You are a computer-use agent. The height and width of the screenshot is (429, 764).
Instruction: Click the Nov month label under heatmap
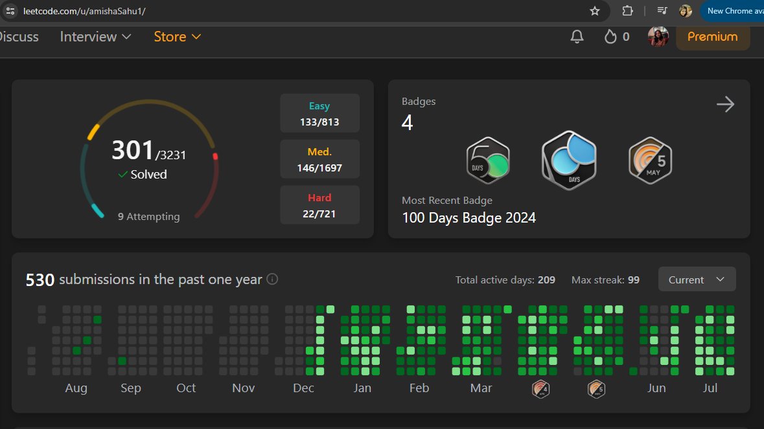[x=243, y=388]
